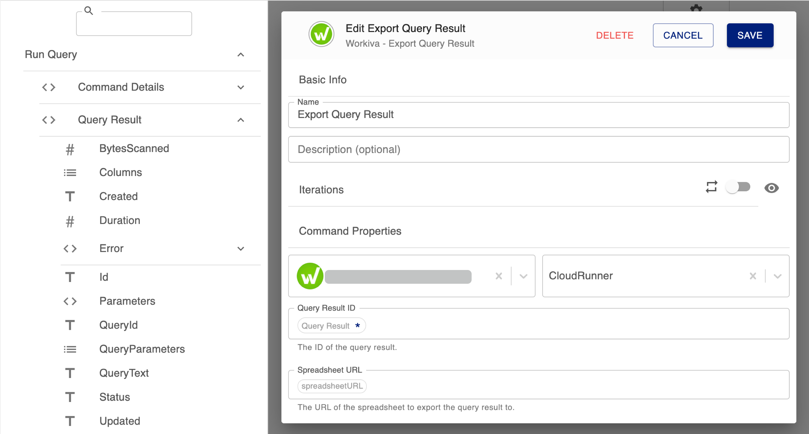Click the text icon beside QueryId
Screen dimensions: 809x434
click(x=70, y=325)
